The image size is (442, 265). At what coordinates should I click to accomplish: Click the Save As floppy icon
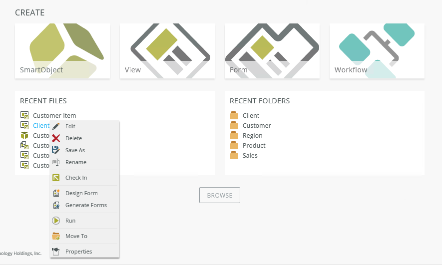click(56, 150)
